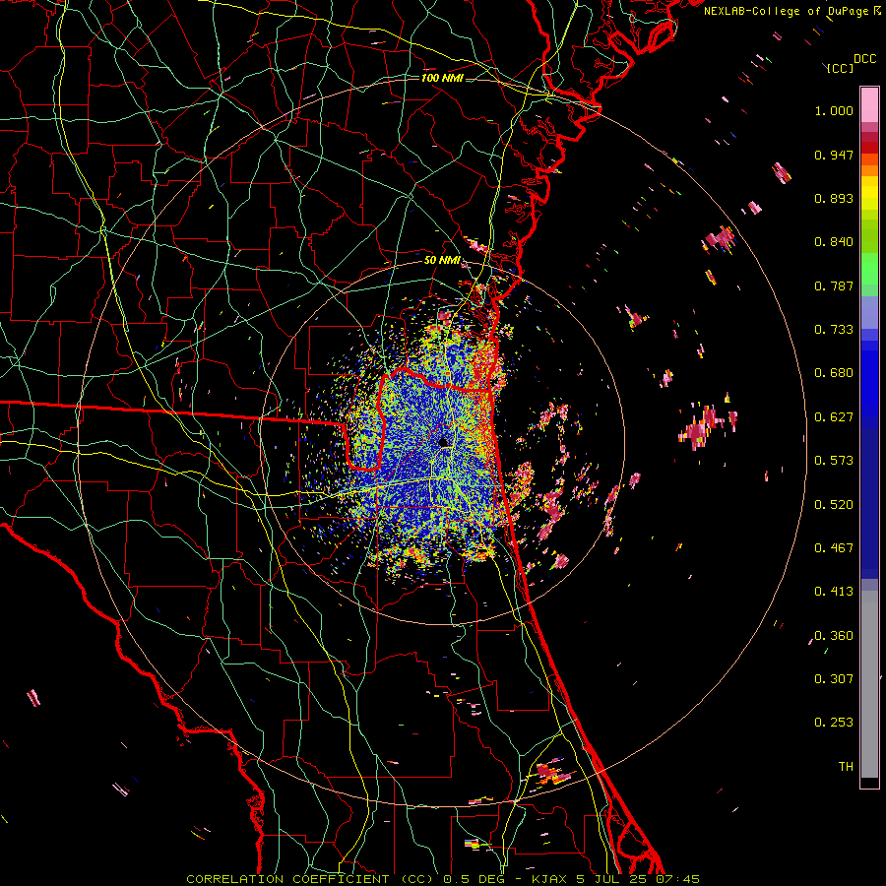Click the black KJAX radar site dot
The height and width of the screenshot is (886, 886).
[443, 442]
